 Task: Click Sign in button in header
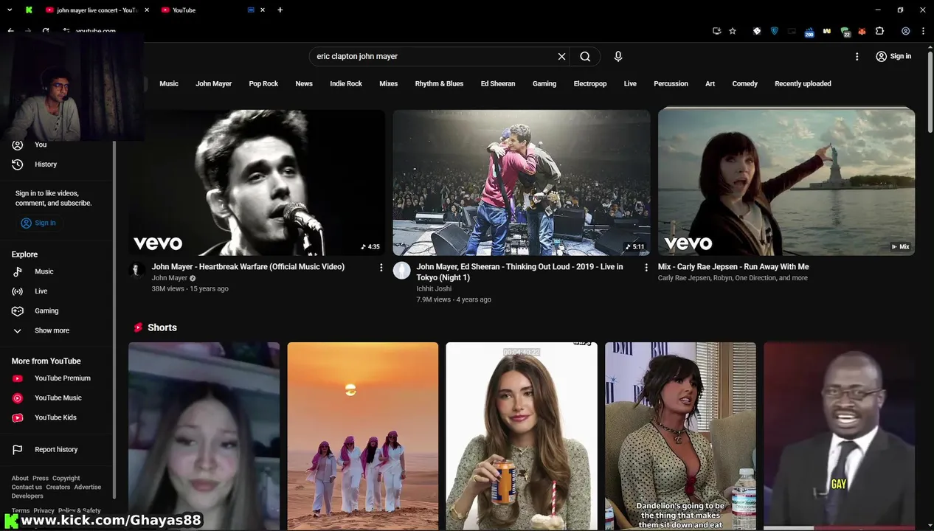pyautogui.click(x=893, y=56)
